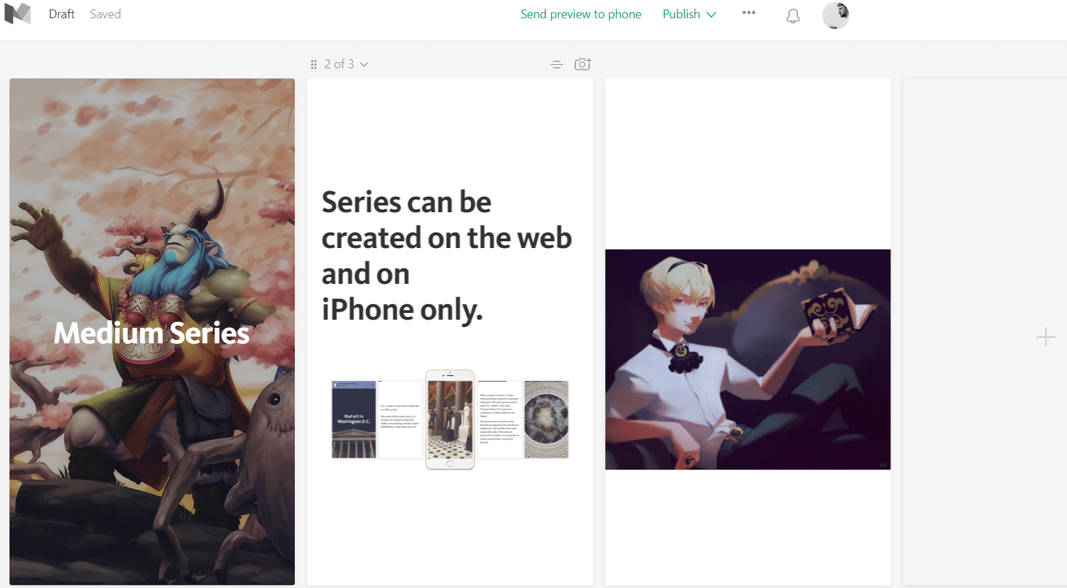Open the three-dot more options menu

coord(749,13)
